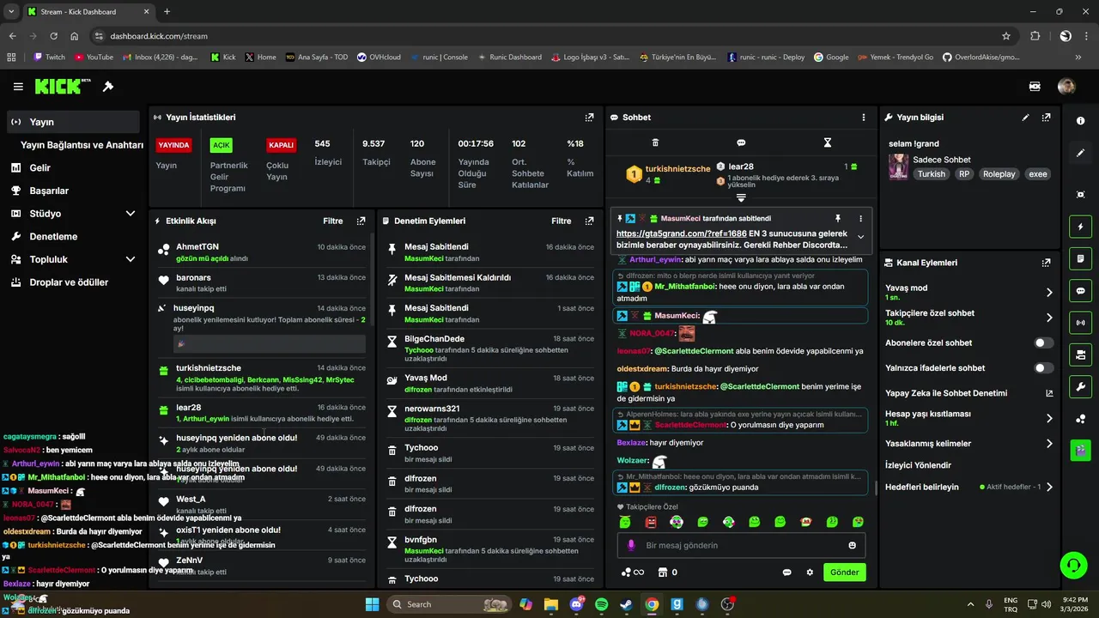
Task: Open Hesap yaşı kısıtlaması settings arrow
Action: coord(1048,418)
